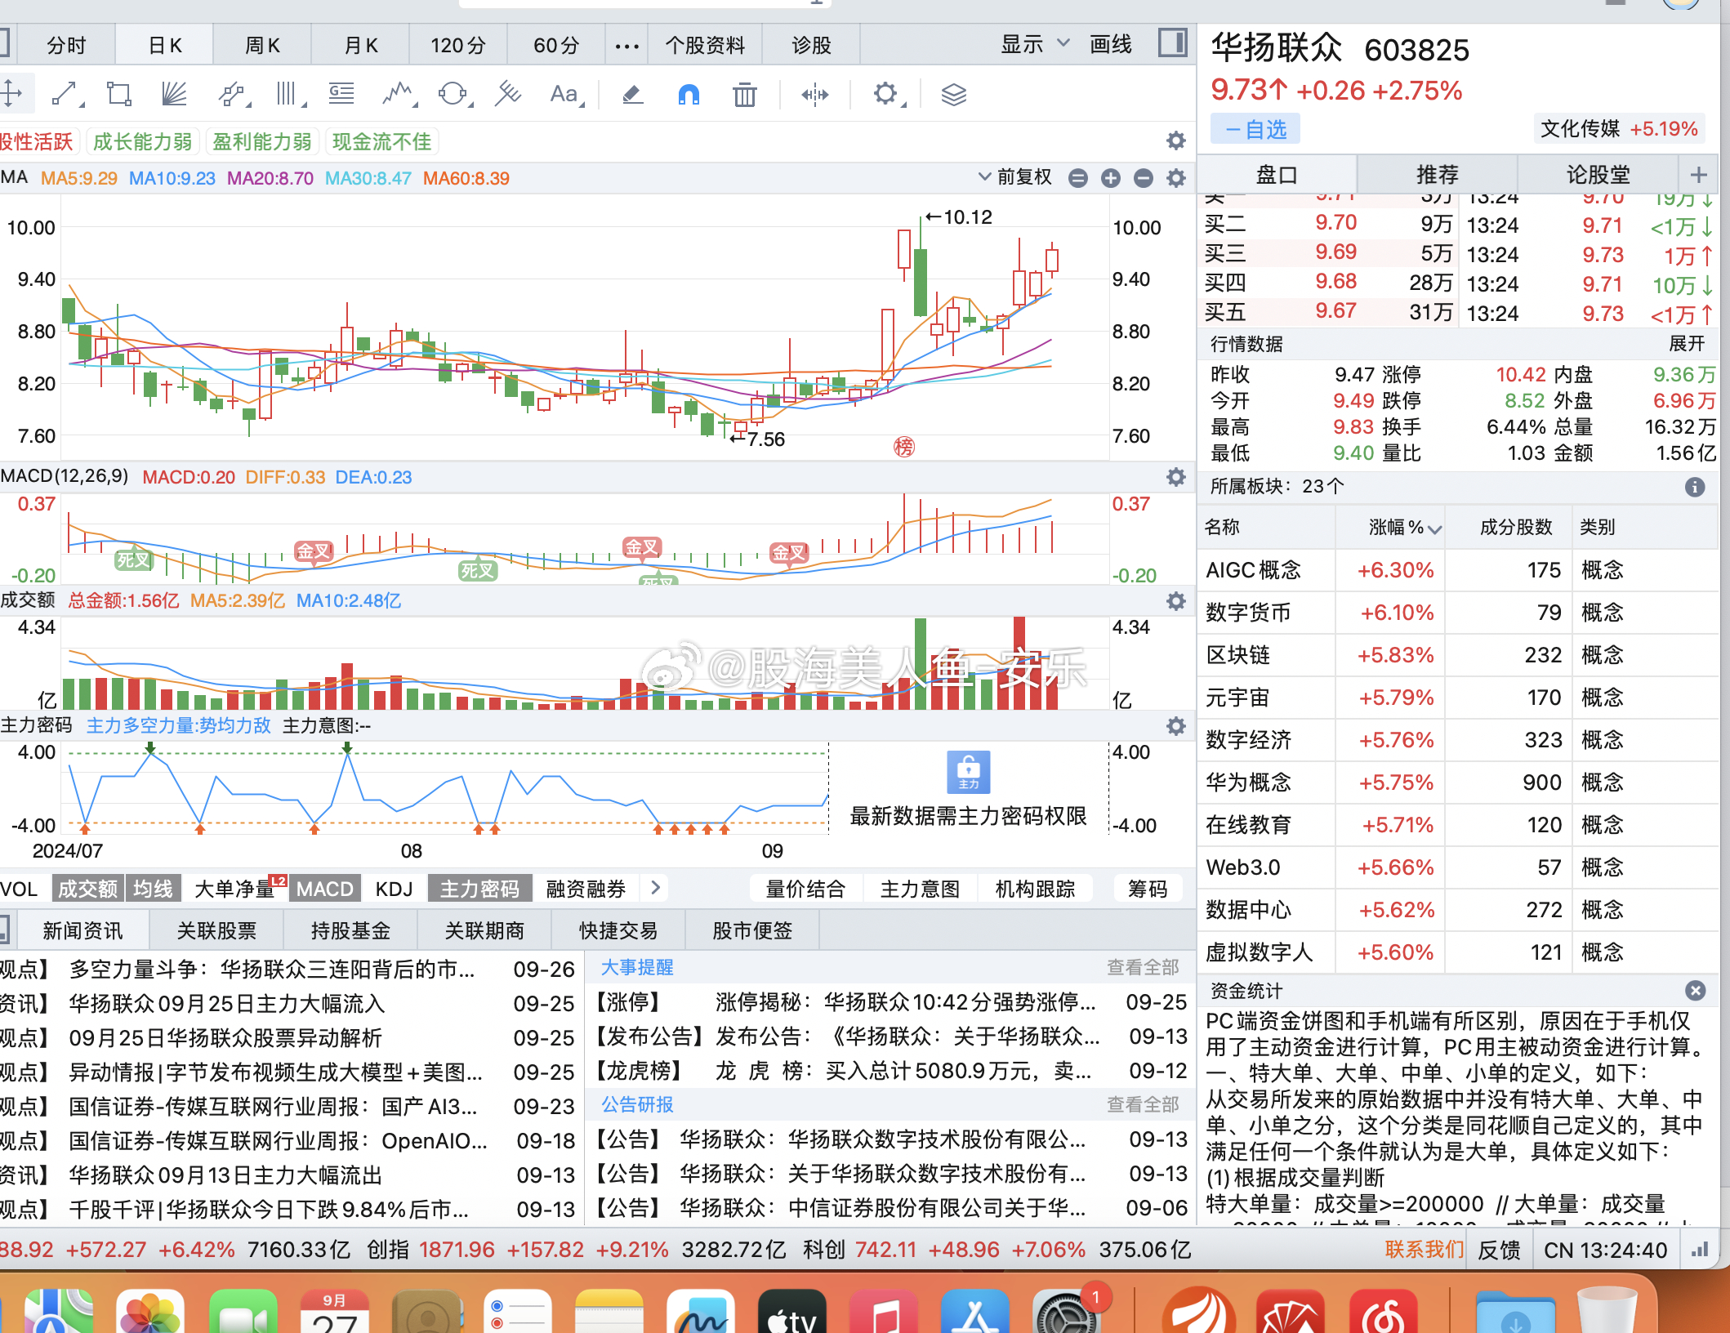Click the 联系我们 link

(1424, 1250)
